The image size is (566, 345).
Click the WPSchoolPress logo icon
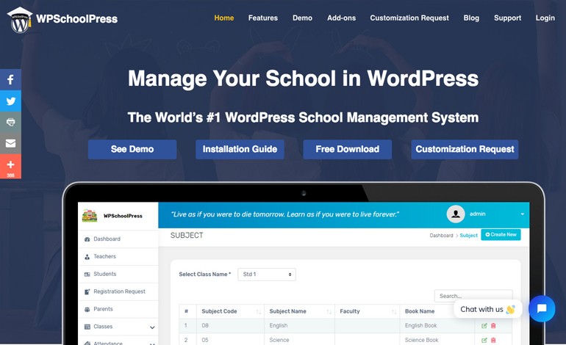(20, 21)
